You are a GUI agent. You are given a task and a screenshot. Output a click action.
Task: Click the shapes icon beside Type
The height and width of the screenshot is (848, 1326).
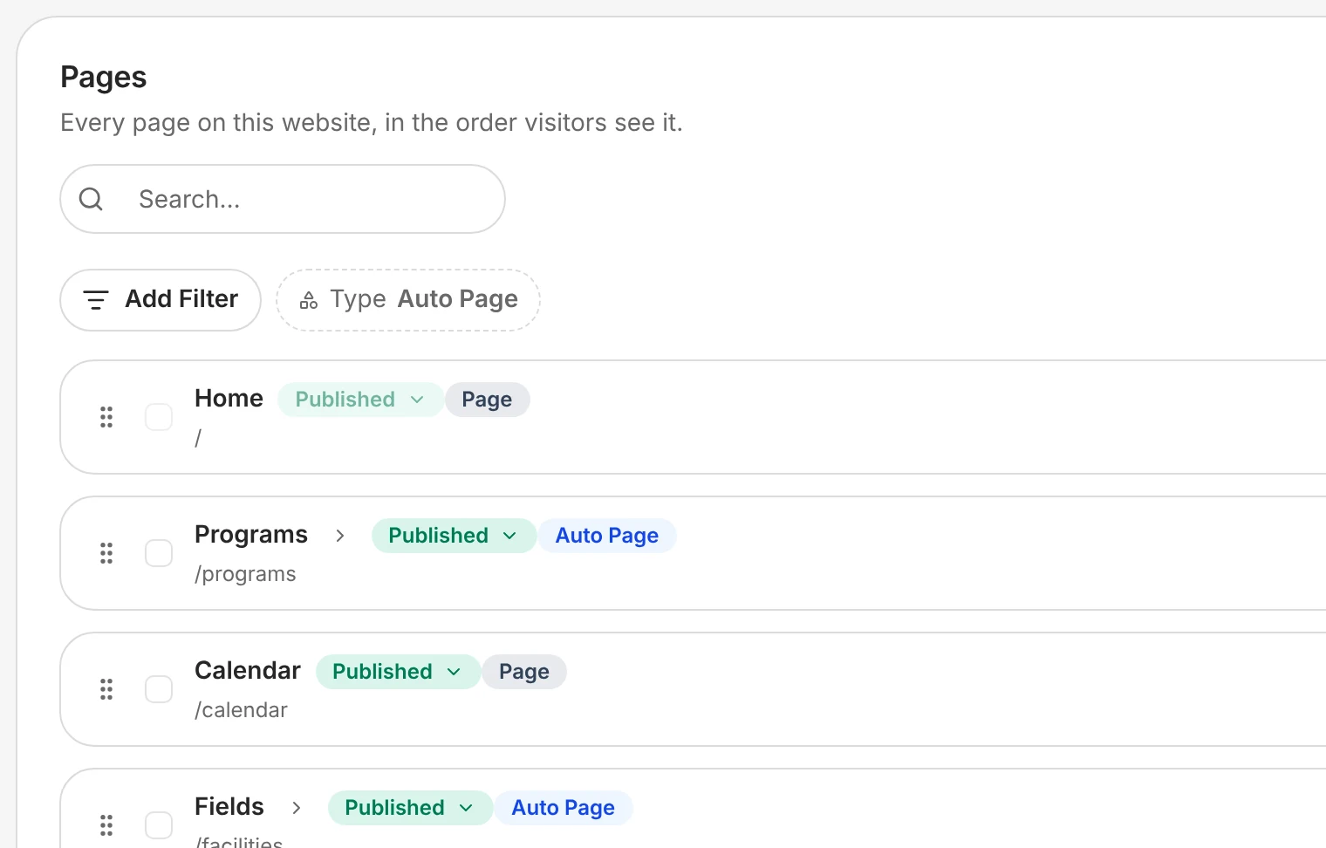point(309,301)
